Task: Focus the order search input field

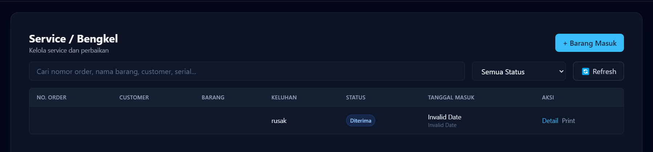Action: [247, 71]
